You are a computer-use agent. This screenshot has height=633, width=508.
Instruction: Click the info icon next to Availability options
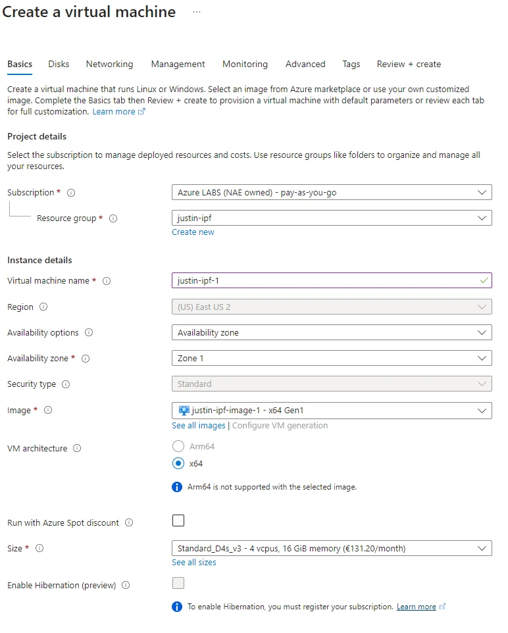pyautogui.click(x=89, y=333)
